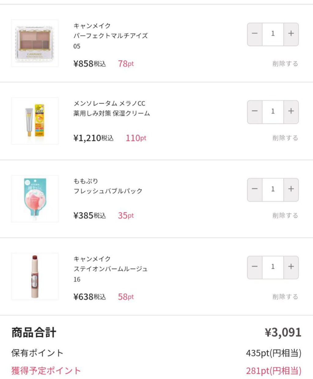Remove Momopuri bubble pack from cart
Image resolution: width=313 pixels, height=379 pixels.
pos(285,216)
